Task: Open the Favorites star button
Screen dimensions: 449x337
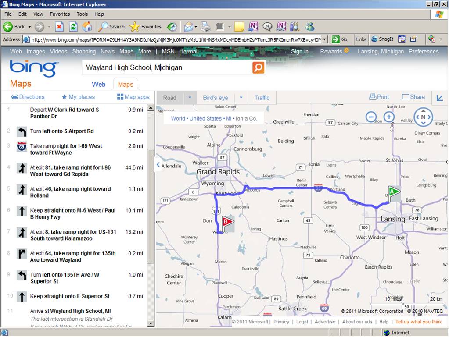Action: pyautogui.click(x=145, y=27)
